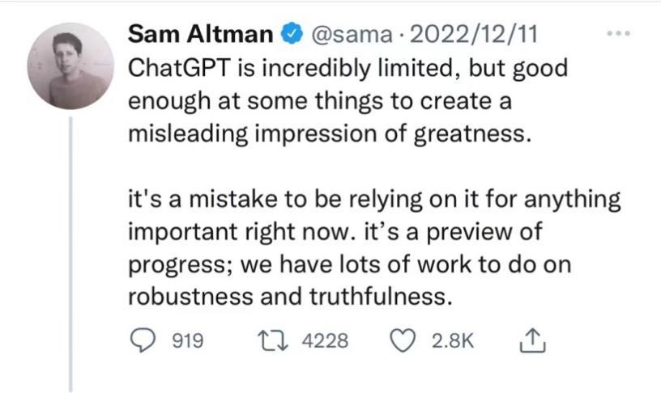
Task: Click the Sam Altman display name
Action: click(x=202, y=36)
